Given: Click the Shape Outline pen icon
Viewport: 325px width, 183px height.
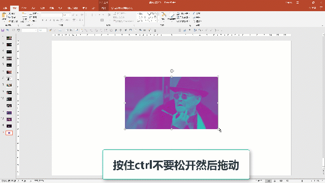Looking at the screenshot, I should 178,17.
